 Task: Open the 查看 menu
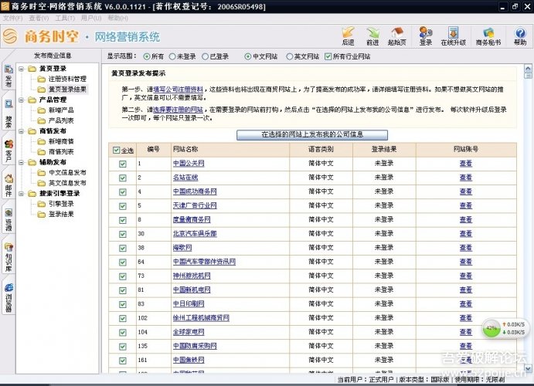pos(39,18)
